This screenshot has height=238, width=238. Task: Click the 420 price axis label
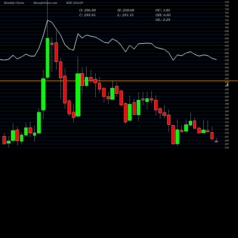[x=227, y=97]
